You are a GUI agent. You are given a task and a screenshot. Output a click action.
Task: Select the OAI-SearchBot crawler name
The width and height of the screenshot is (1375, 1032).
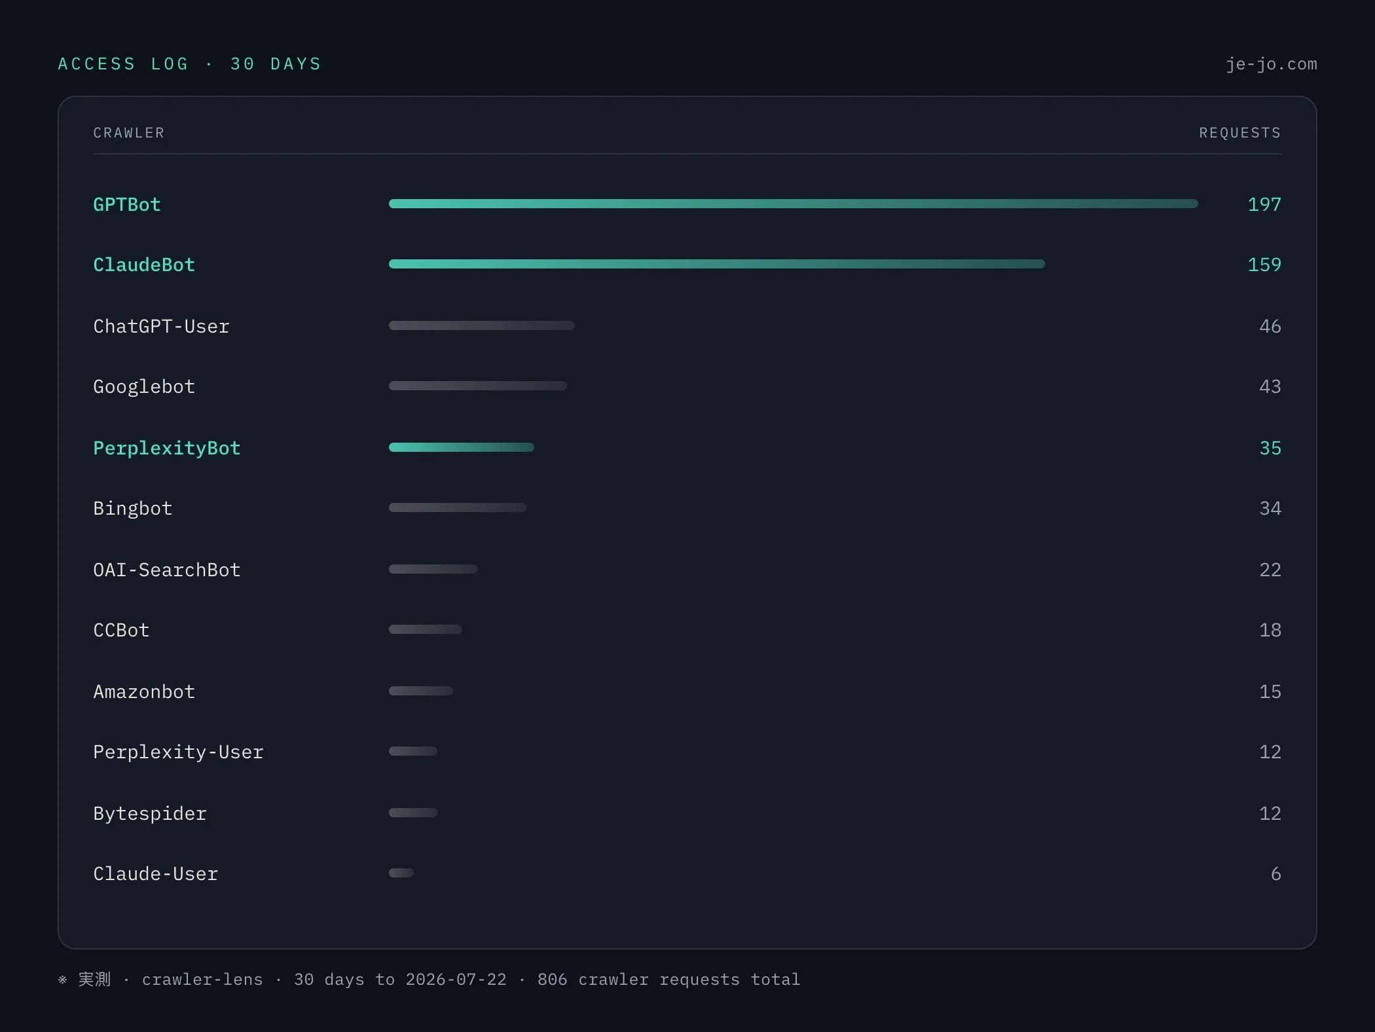click(167, 570)
